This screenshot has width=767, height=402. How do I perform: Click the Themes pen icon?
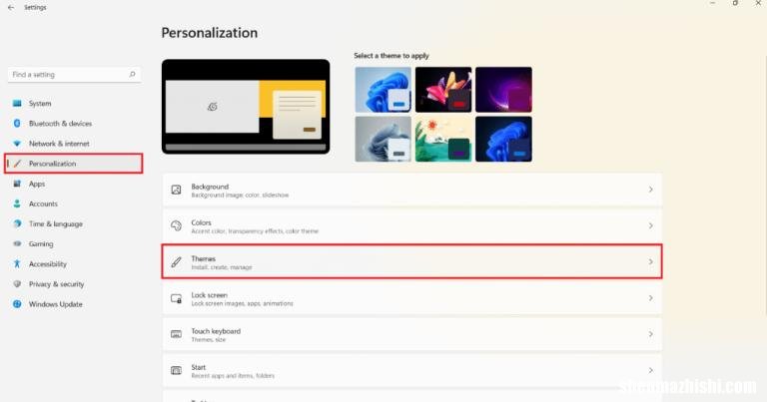176,261
